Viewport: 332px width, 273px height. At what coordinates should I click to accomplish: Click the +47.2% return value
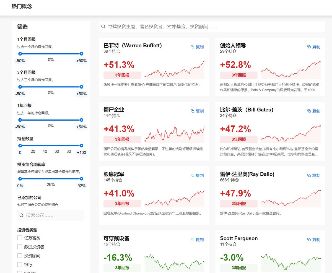pos(235,129)
